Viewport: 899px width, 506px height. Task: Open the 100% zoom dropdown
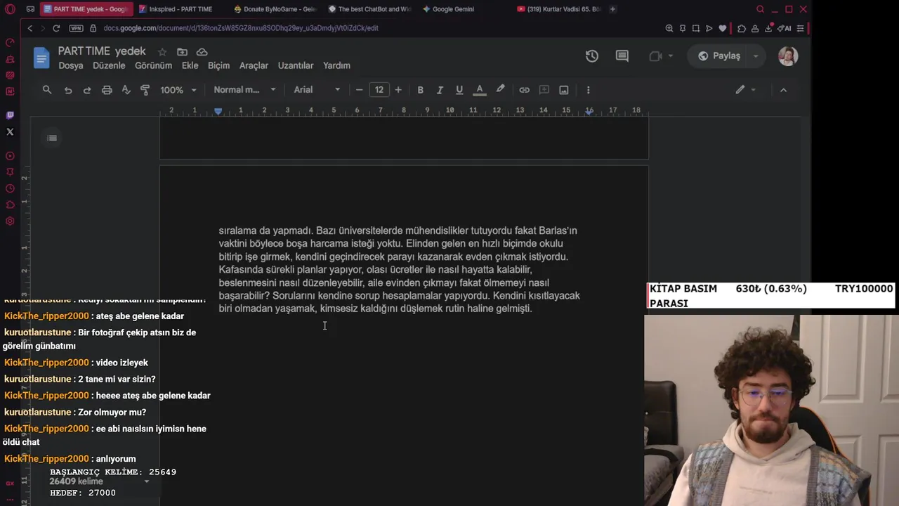(x=178, y=90)
